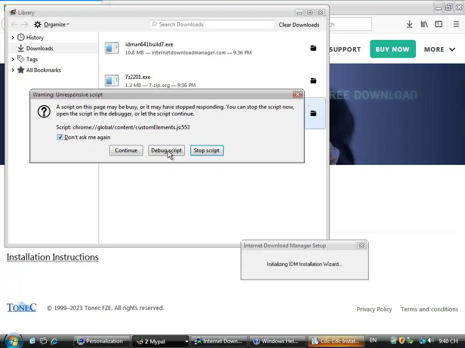The image size is (465, 348).
Task: Switch to Internet Down... taskbar button
Action: (x=218, y=341)
